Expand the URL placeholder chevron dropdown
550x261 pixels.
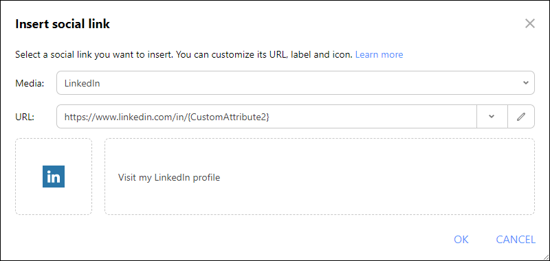point(492,117)
